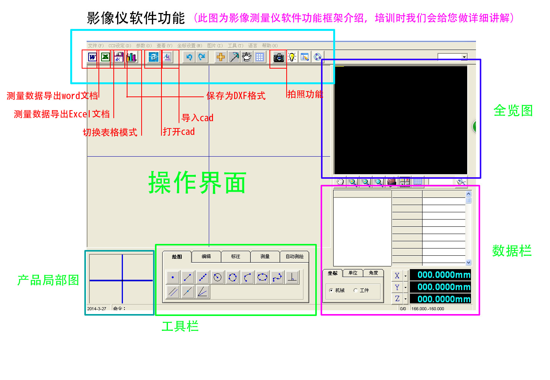This screenshot has height=380, width=550.
Task: Click data table scrollbar down arrow
Action: [469, 263]
